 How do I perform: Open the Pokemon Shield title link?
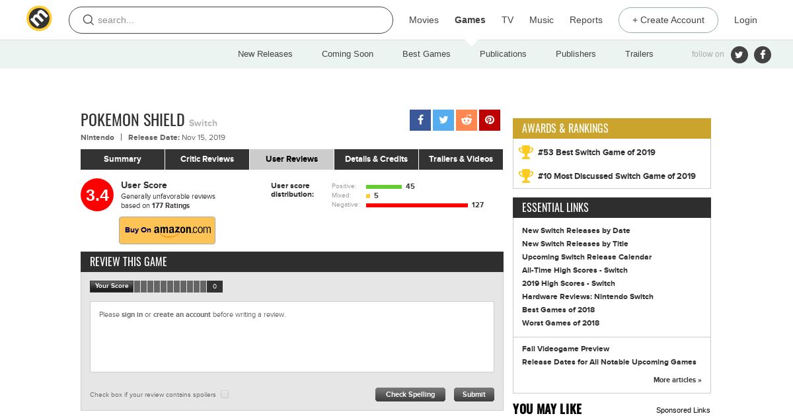133,120
